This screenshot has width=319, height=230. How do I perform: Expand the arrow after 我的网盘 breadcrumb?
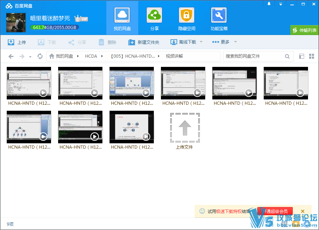click(x=78, y=56)
